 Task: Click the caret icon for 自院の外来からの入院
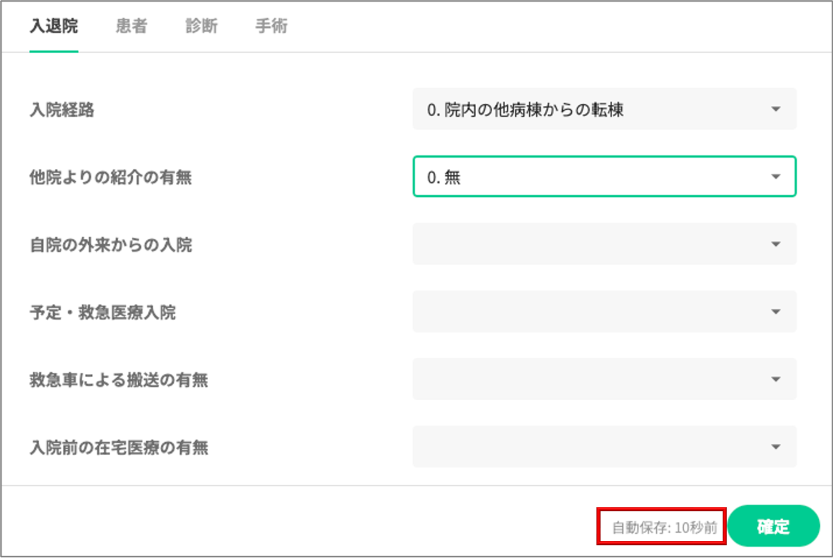(776, 244)
